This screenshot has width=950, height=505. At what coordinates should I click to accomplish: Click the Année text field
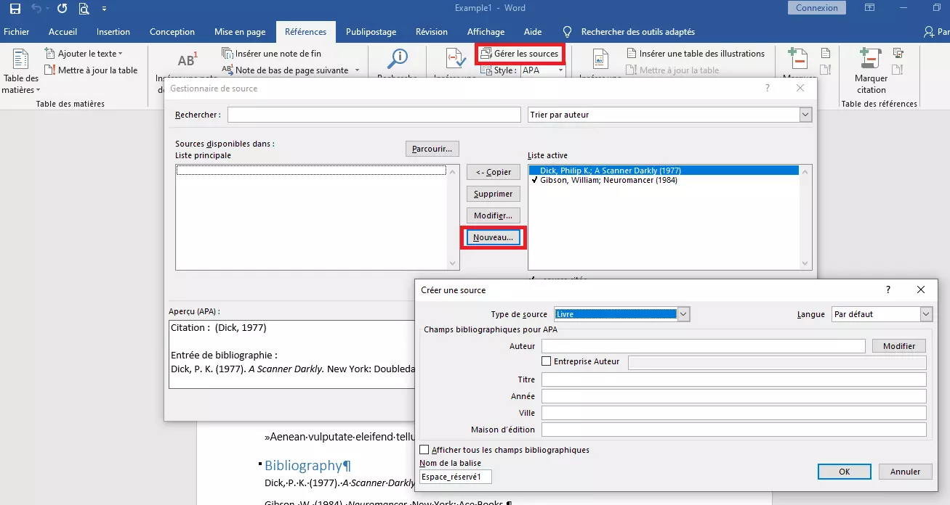(734, 396)
